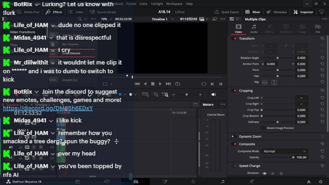Toggle the Dynamic Zoom switch
This screenshot has width=329, height=185.
pos(233,136)
